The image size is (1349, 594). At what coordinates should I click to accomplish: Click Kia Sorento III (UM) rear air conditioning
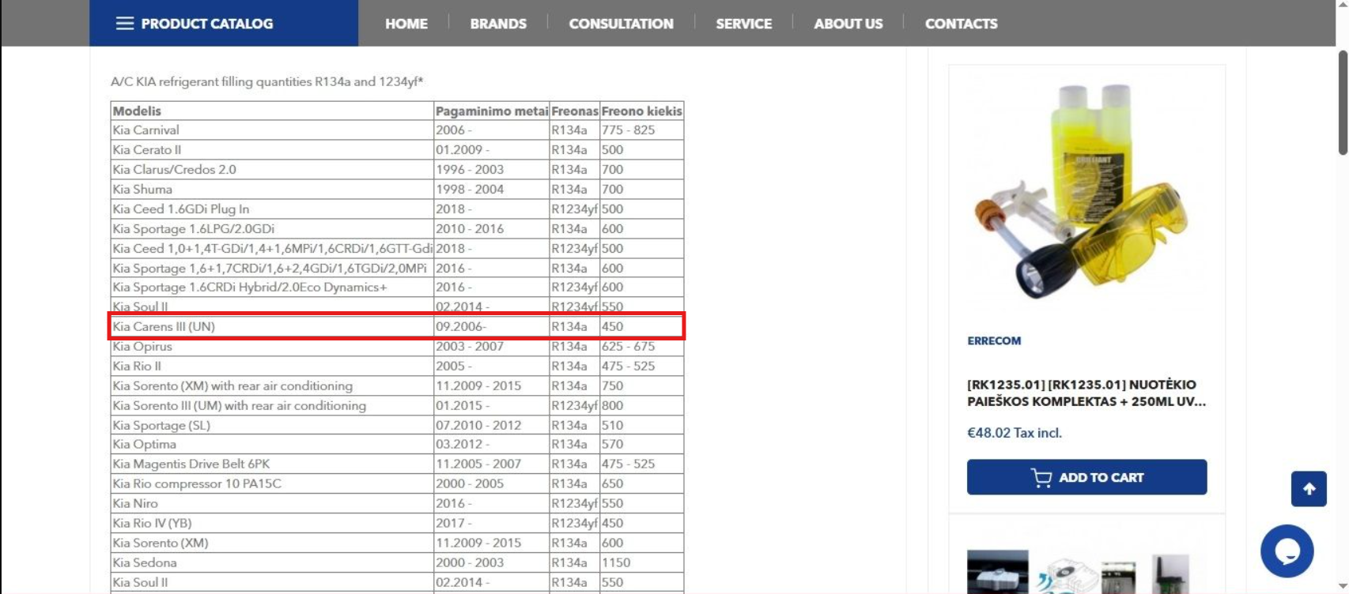[x=272, y=406]
